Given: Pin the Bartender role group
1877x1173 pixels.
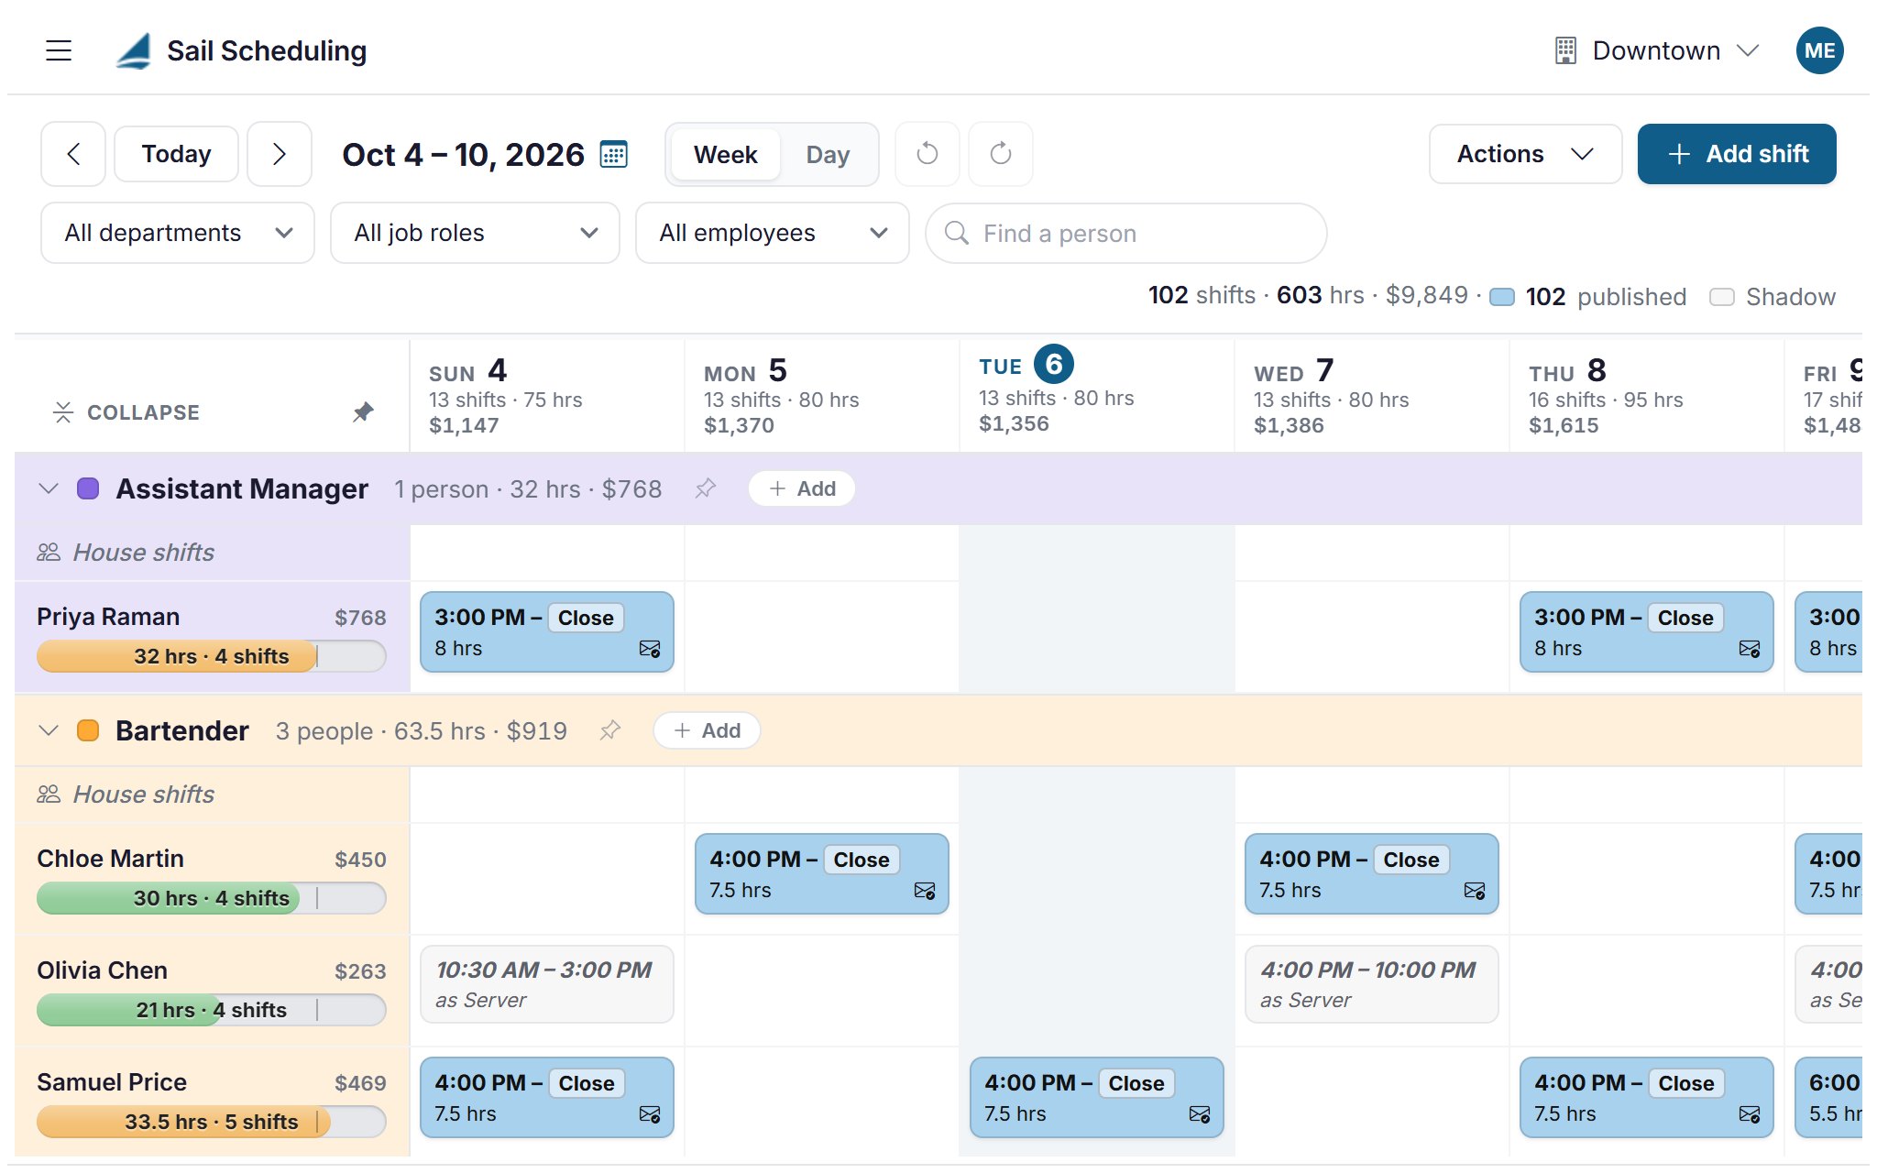Looking at the screenshot, I should (x=609, y=730).
